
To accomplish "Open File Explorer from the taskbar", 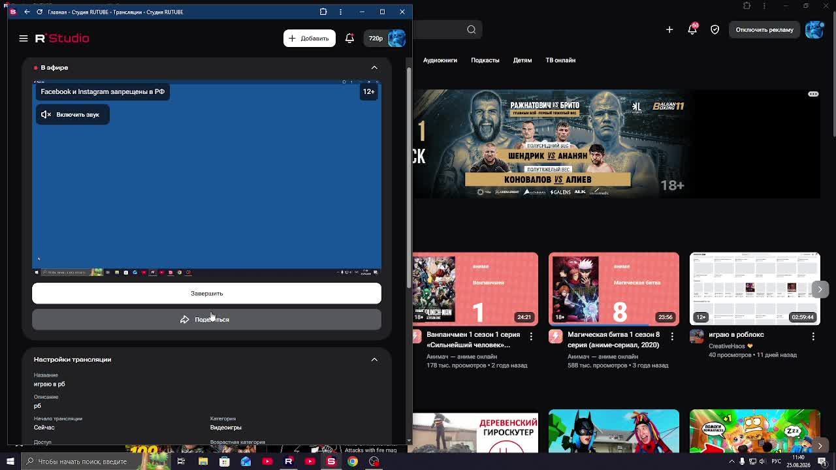I will pyautogui.click(x=203, y=462).
